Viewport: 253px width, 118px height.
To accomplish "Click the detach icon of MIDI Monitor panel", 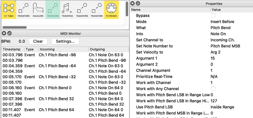I will click(9, 33).
